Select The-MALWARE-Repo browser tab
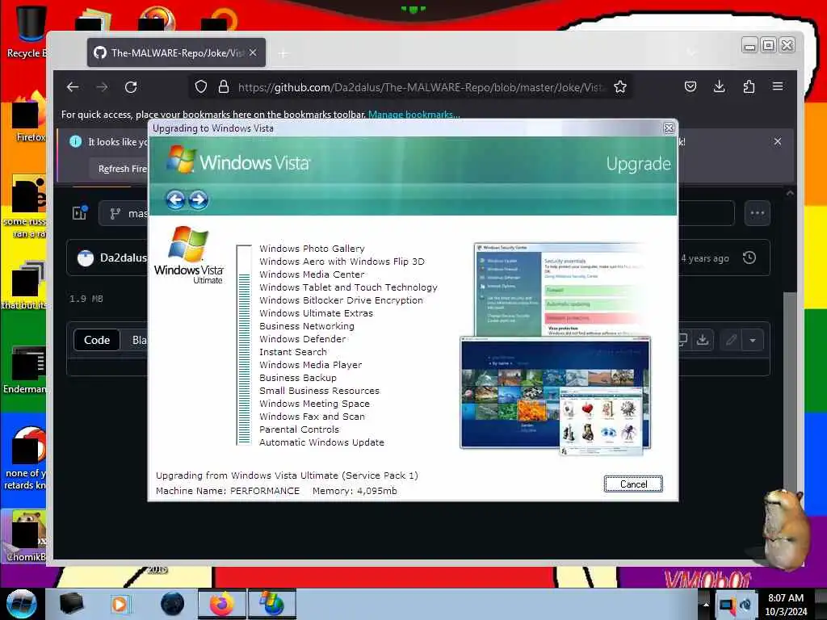 [x=176, y=52]
